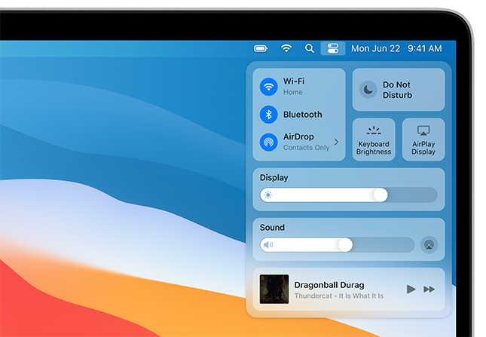486x337 pixels.
Task: Click the Display brightness slider knob
Action: (x=381, y=195)
